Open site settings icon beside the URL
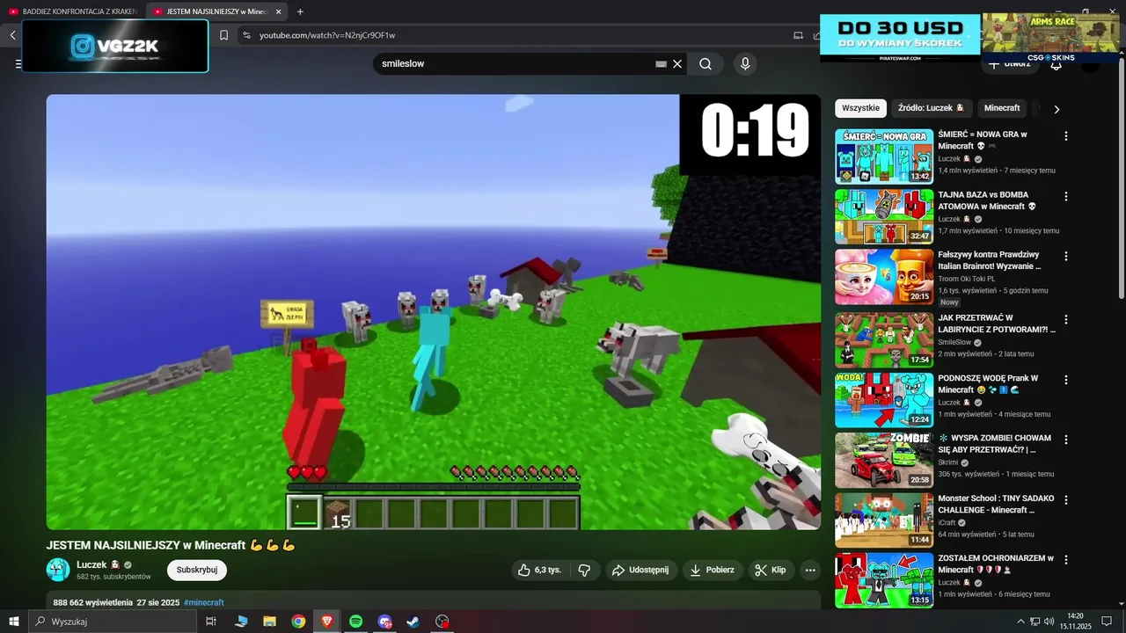This screenshot has height=633, width=1126. pos(246,35)
